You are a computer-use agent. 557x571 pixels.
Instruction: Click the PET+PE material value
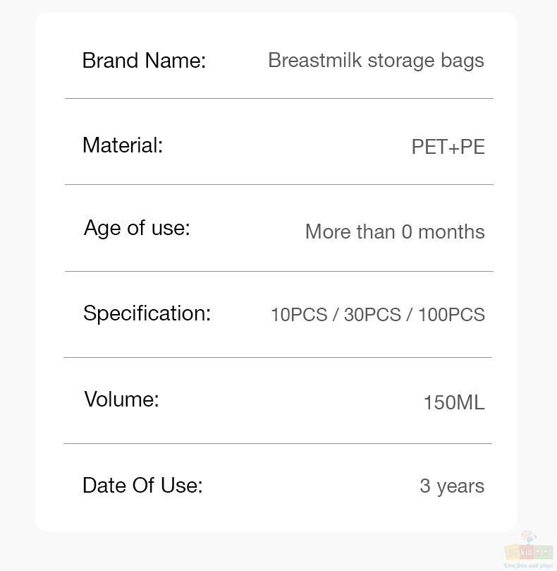[x=448, y=147]
